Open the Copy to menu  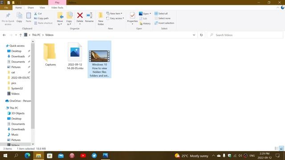click(x=69, y=19)
